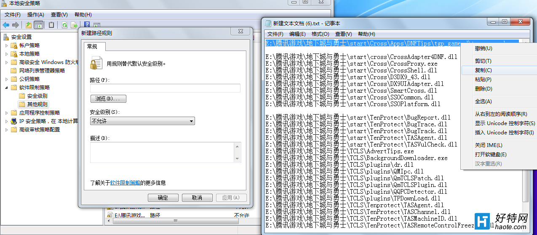
Task: Choose 粘贴(P) from the context menu
Action: point(498,80)
